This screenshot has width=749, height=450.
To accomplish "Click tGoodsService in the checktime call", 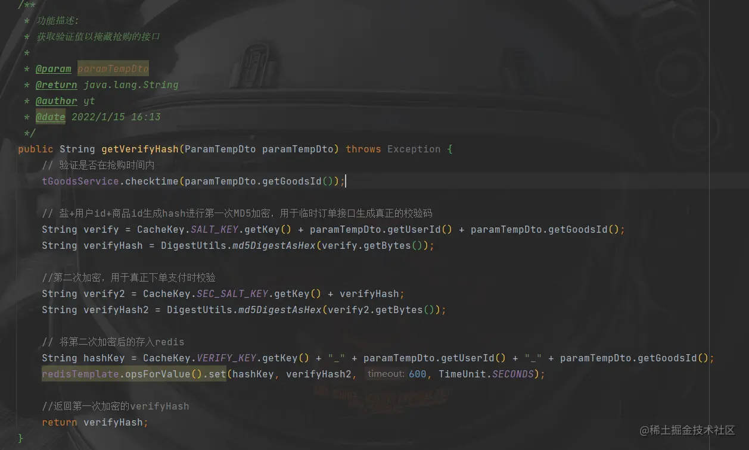I will (80, 182).
